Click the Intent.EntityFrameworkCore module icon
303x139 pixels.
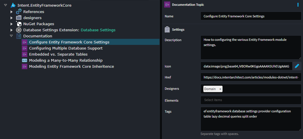(13, 5)
